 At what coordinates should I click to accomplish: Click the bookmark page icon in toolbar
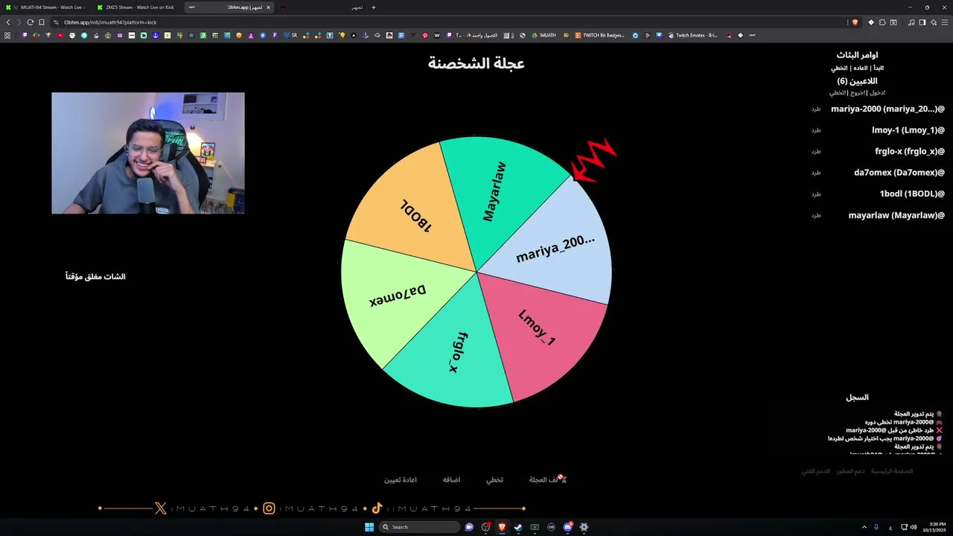click(42, 22)
